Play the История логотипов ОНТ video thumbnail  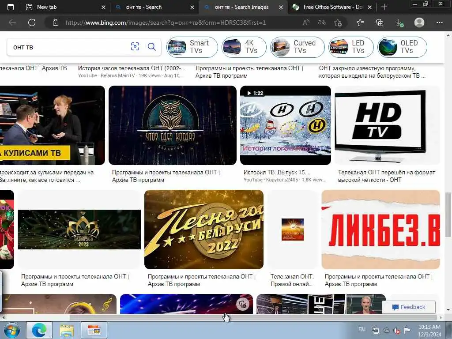pos(286,125)
